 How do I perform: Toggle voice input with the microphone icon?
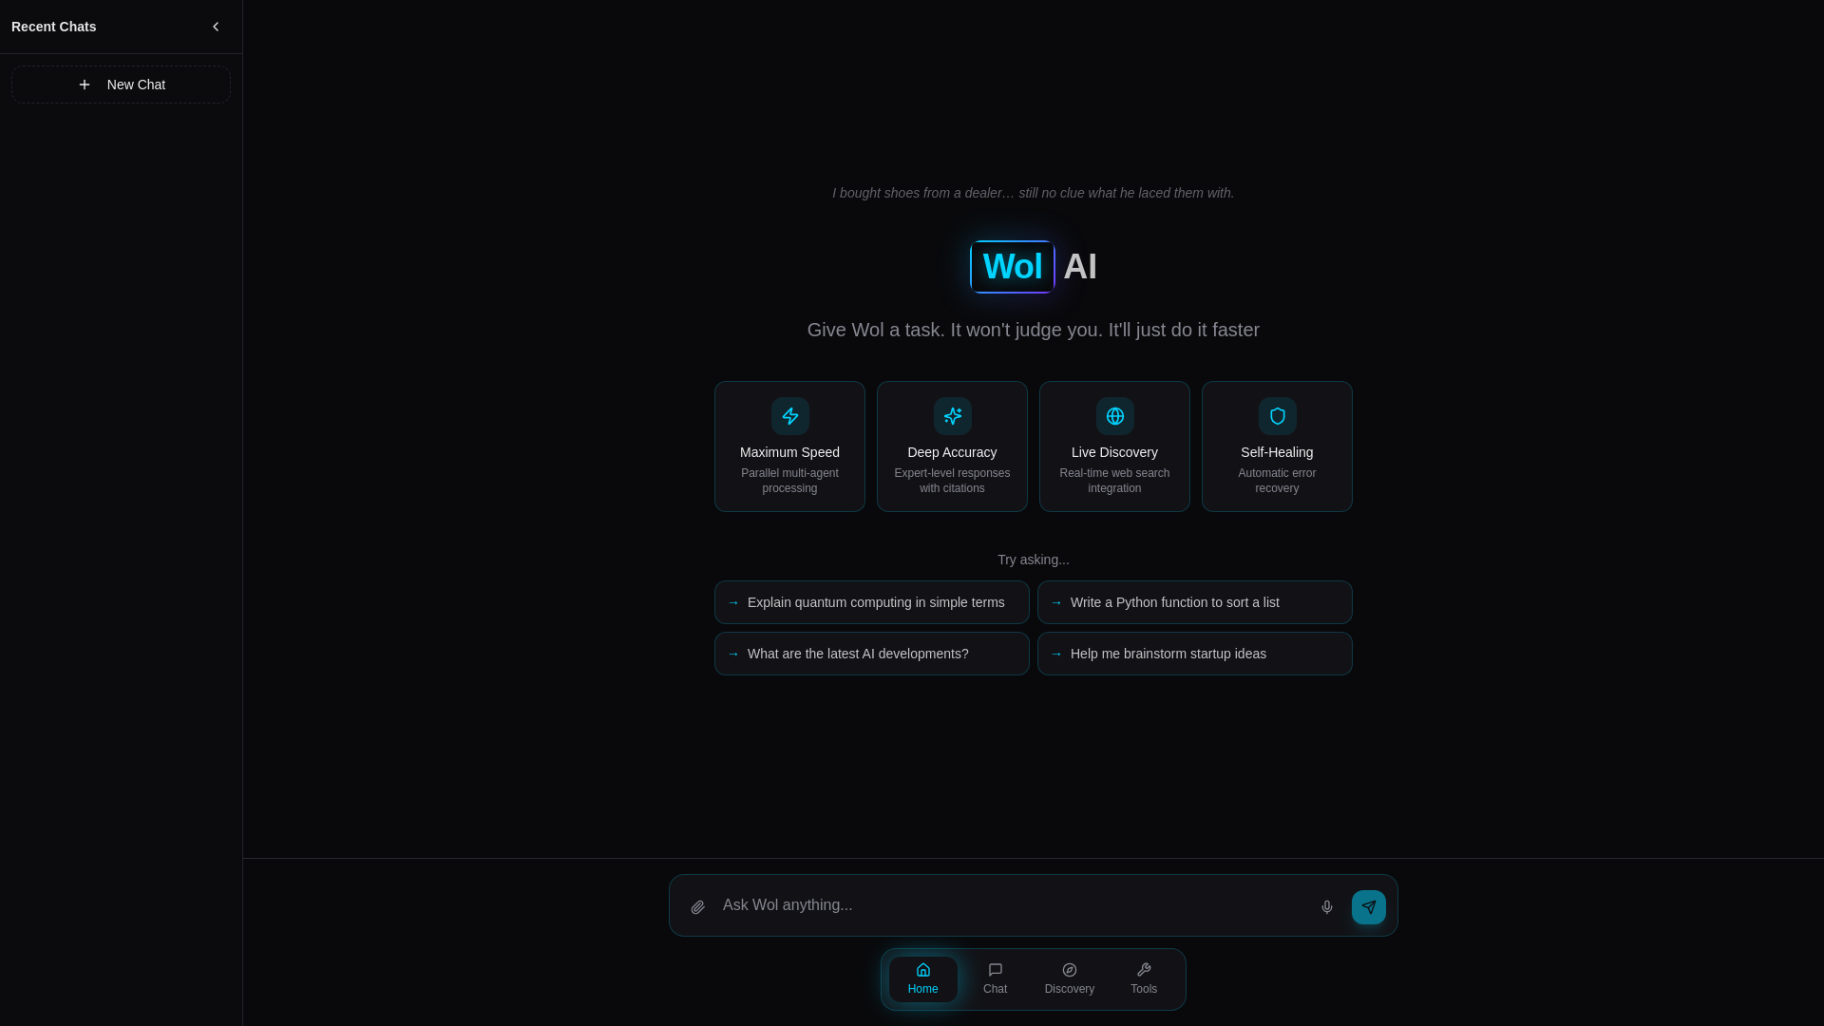[x=1327, y=906]
